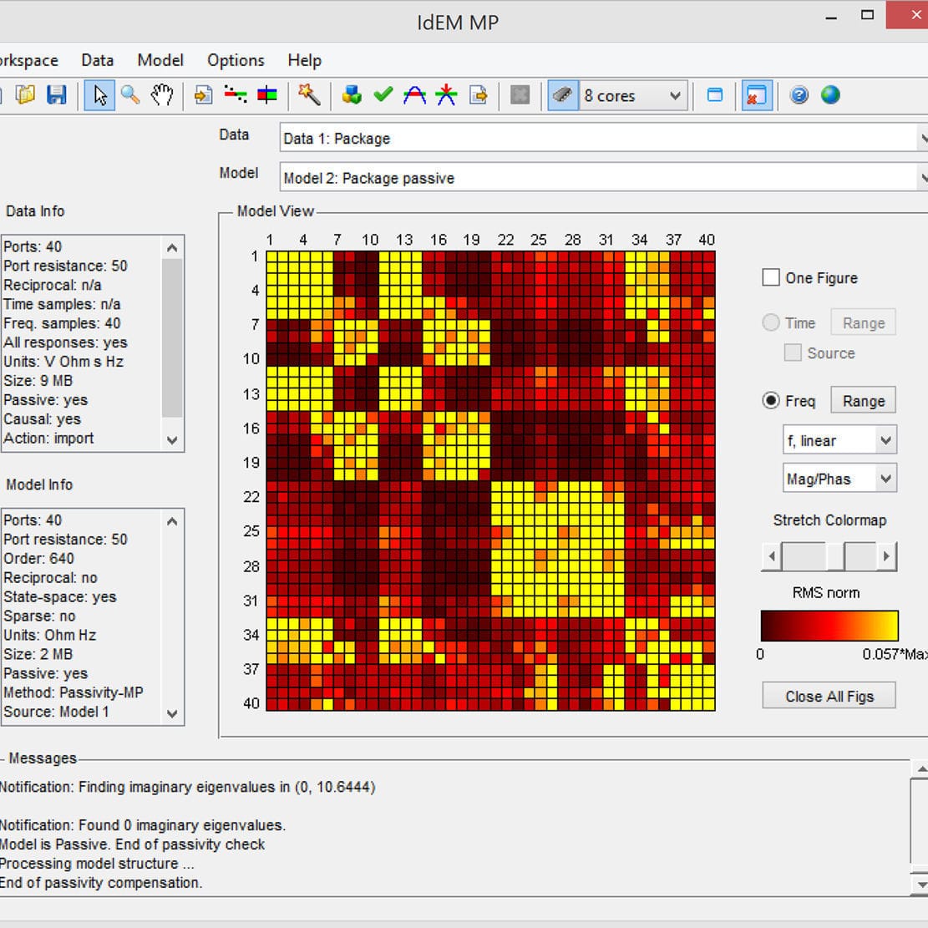Select the arrow pointer tool
928x928 pixels.
99,94
